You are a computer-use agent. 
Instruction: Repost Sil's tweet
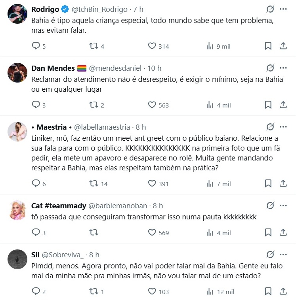94,292
